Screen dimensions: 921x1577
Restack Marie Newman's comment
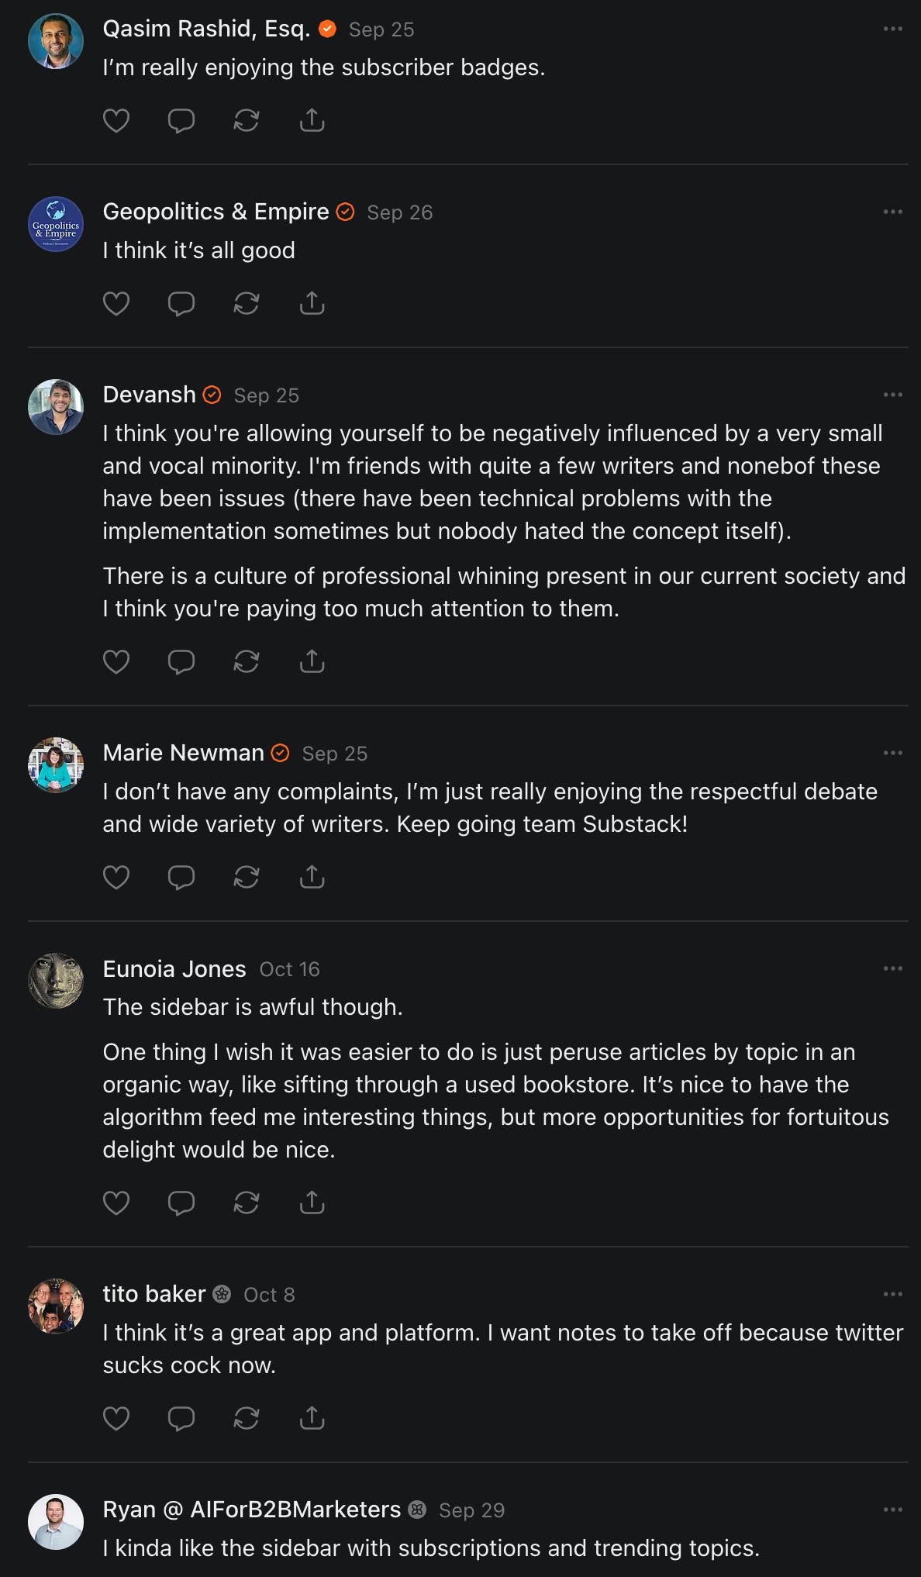(247, 877)
